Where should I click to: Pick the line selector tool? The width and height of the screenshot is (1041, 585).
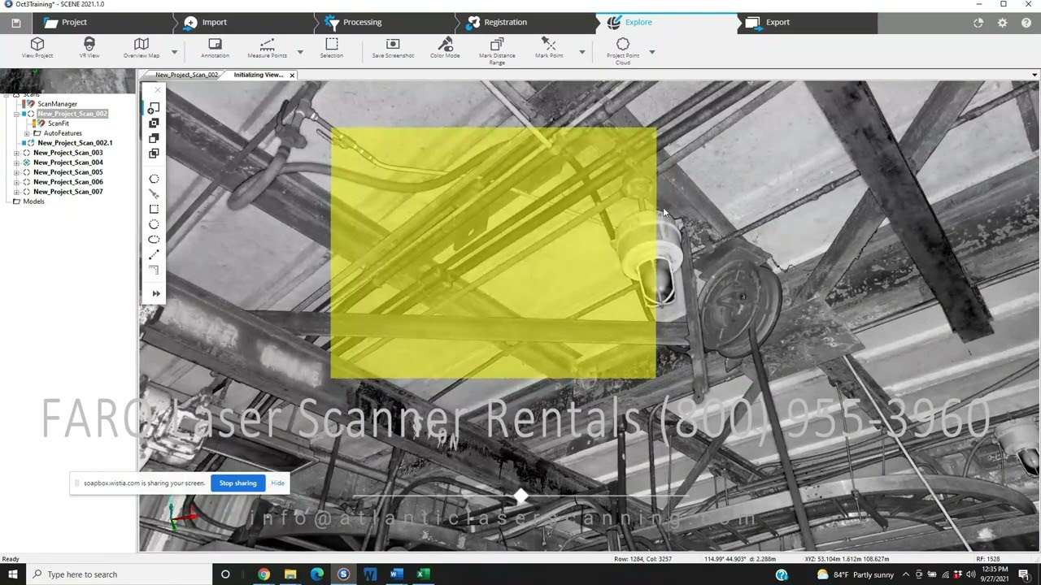click(x=154, y=255)
